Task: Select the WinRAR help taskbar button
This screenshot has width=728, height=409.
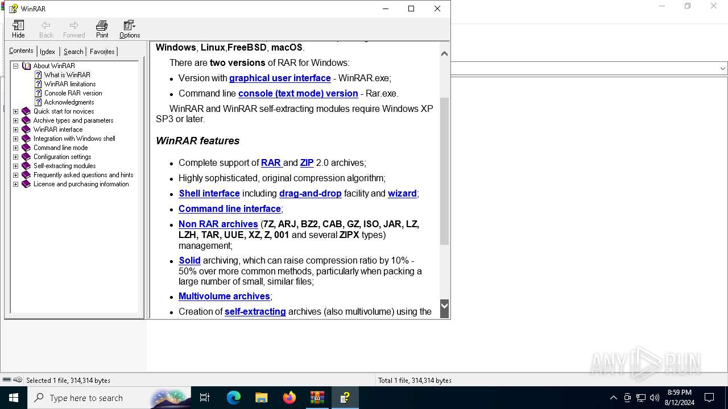Action: click(x=345, y=398)
